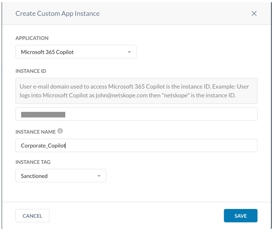Open the Microsoft 365 Copilot application dropdown
Screen dimensions: 275x236
(x=76, y=52)
